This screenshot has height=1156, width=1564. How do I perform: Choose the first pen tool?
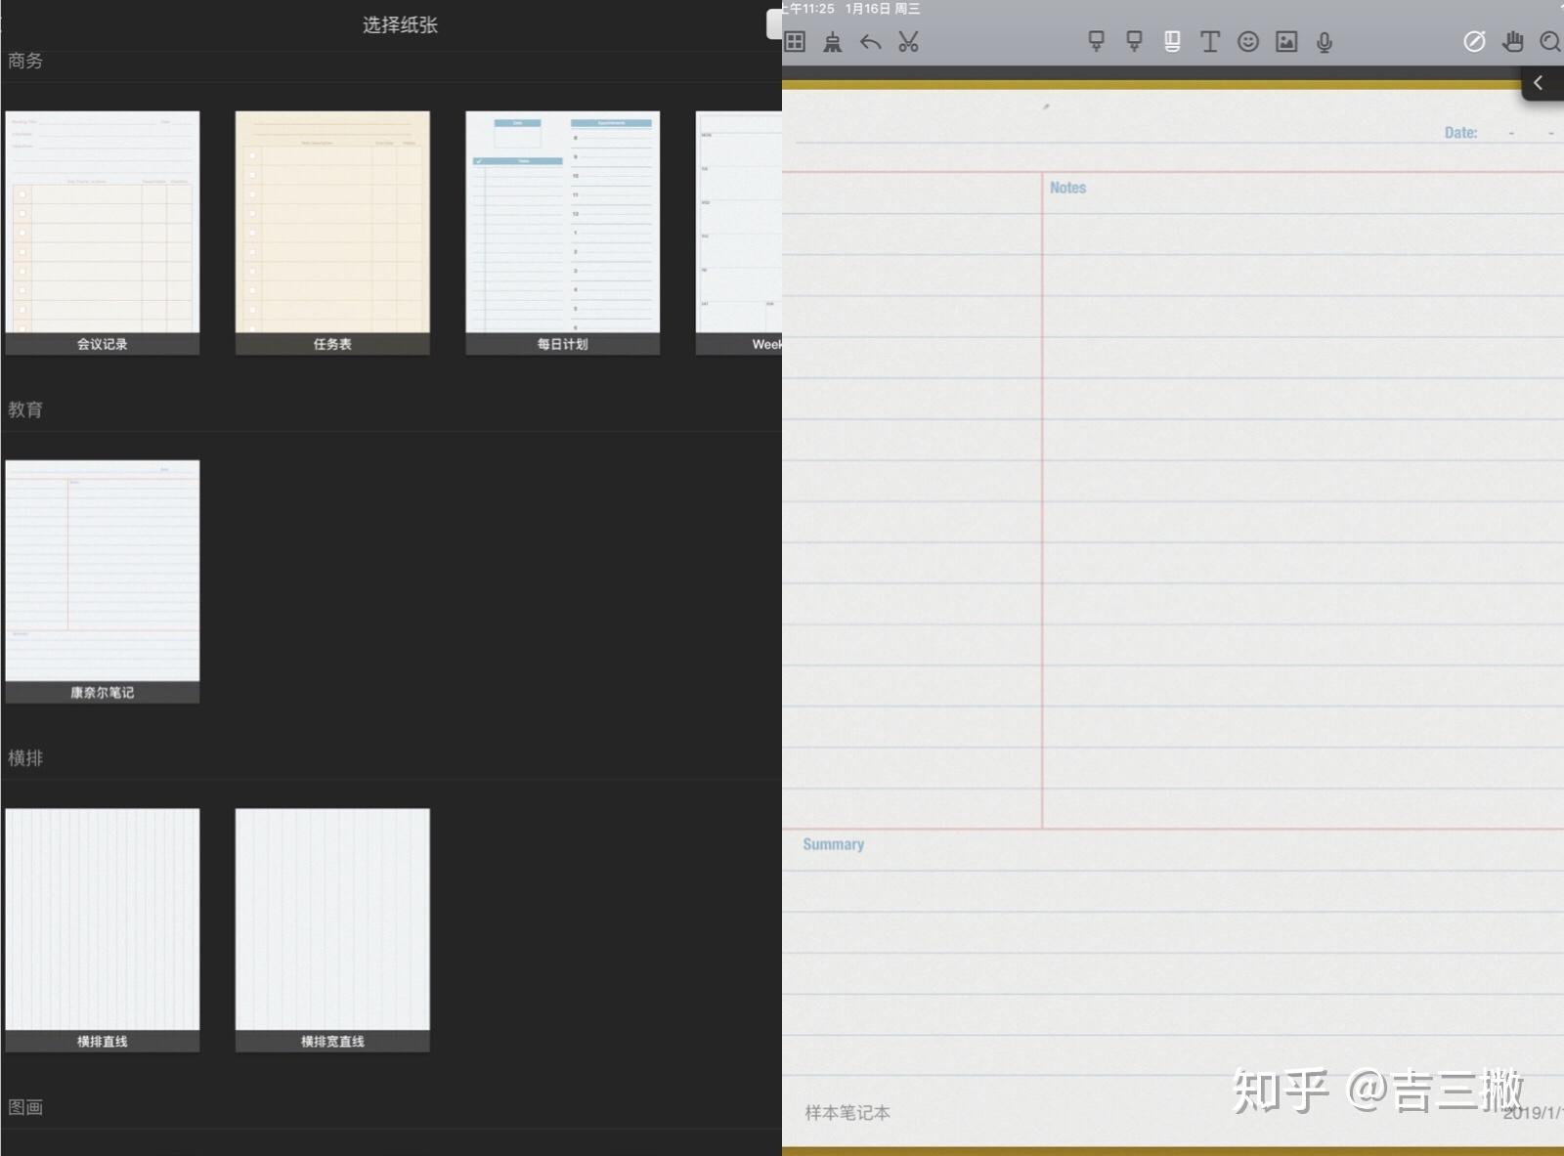[x=1096, y=42]
